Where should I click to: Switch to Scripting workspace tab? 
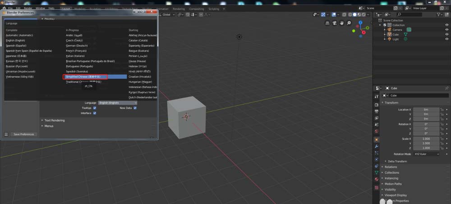(x=214, y=9)
